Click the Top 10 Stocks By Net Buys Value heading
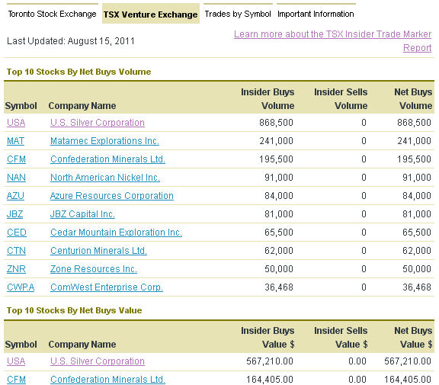 pyautogui.click(x=74, y=310)
